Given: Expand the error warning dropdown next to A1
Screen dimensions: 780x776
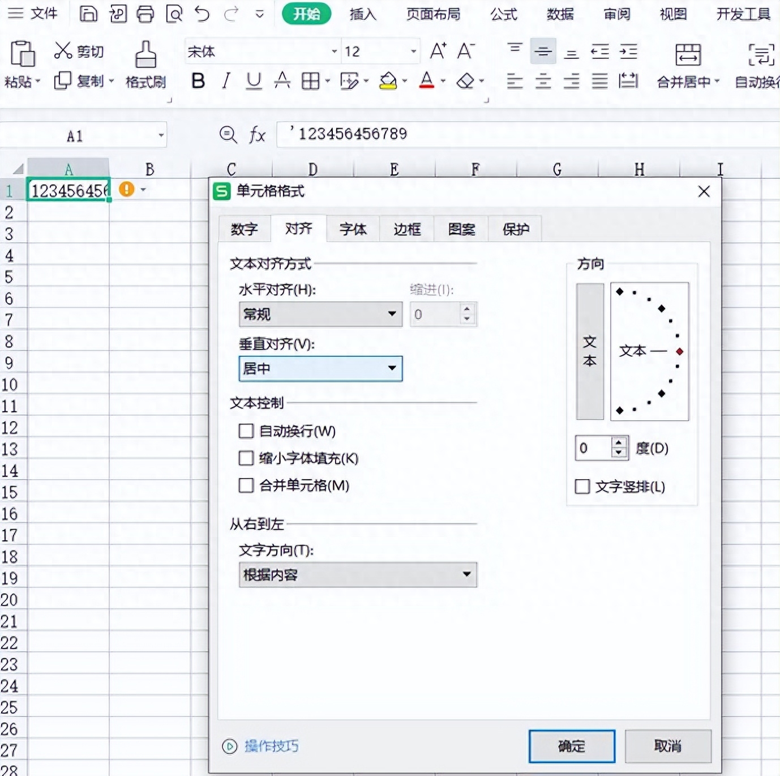Looking at the screenshot, I should tap(144, 190).
